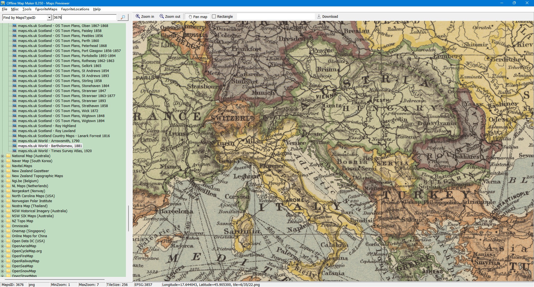Activate the Pan map hand tool

198,17
